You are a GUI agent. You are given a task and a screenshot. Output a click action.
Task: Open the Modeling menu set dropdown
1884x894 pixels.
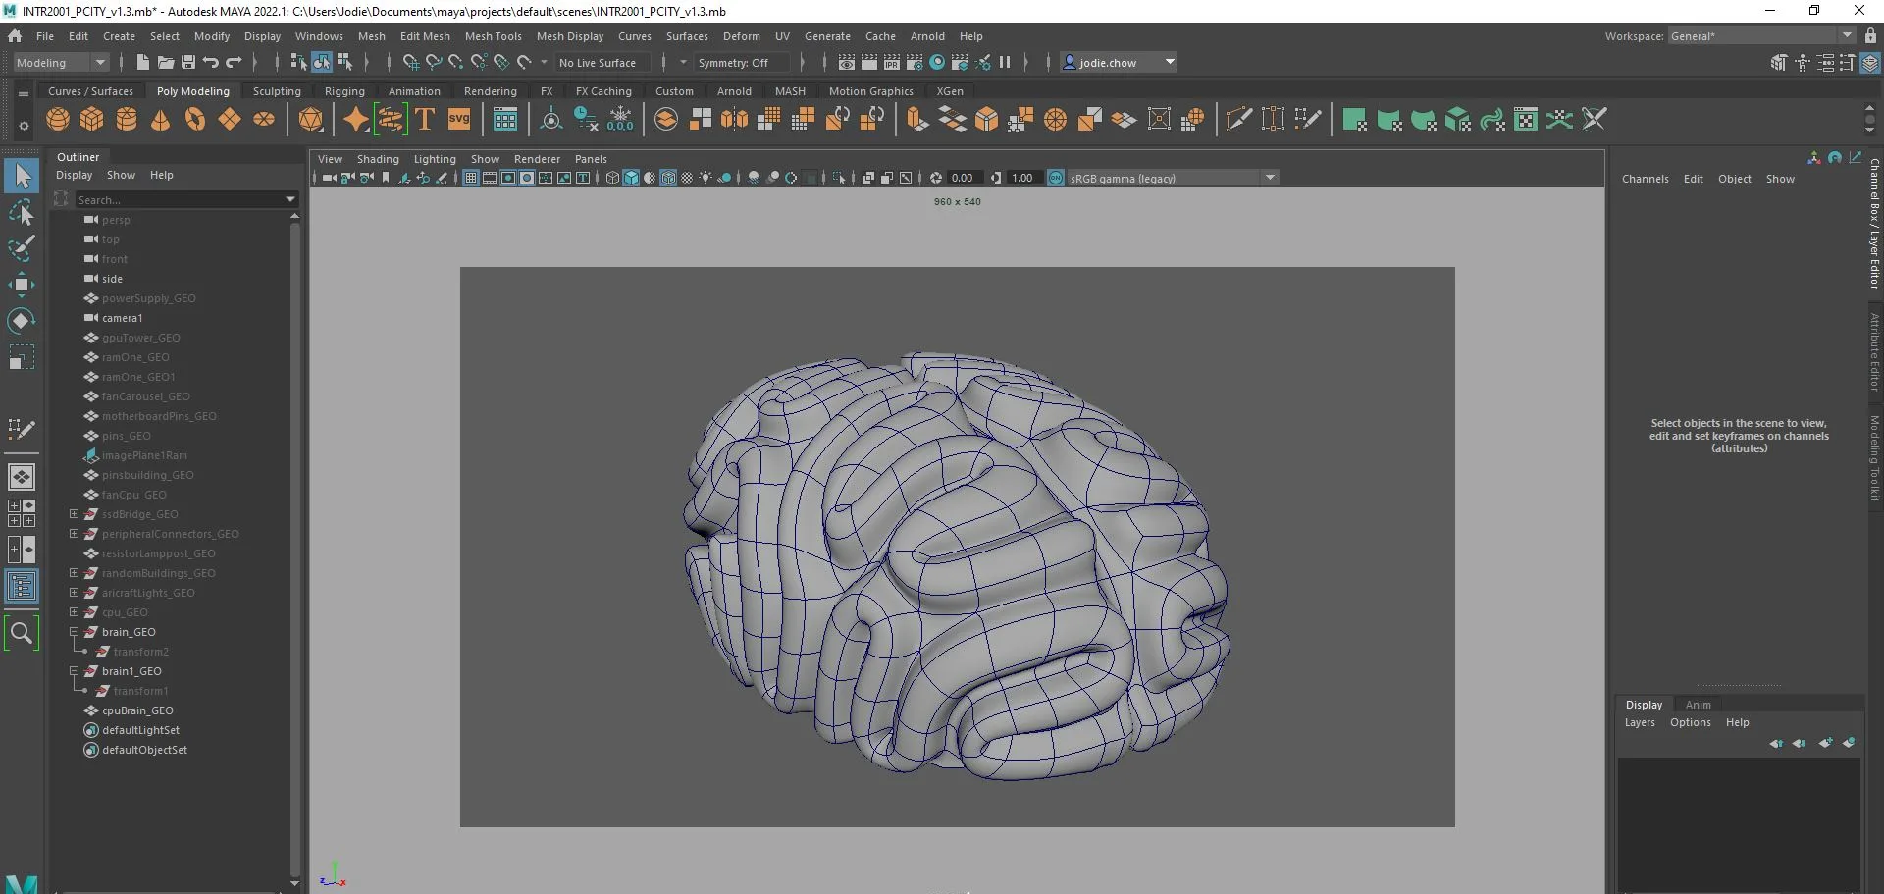click(61, 63)
